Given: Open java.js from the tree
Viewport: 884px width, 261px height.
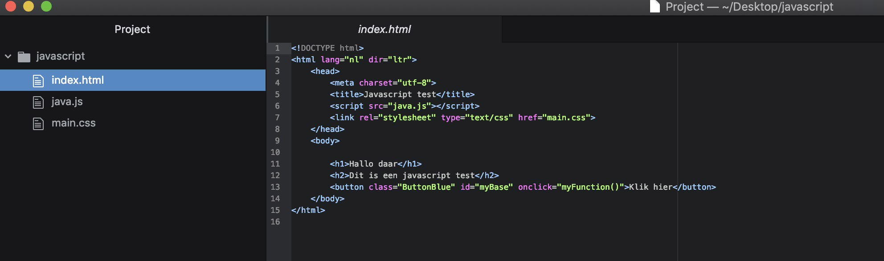Looking at the screenshot, I should [x=67, y=102].
